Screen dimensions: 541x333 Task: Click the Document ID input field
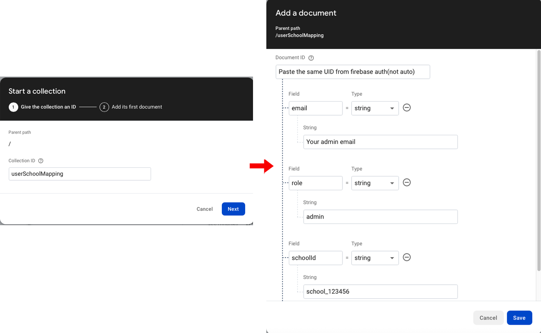point(352,72)
